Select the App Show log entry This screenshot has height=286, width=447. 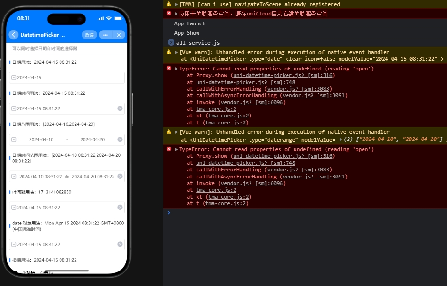(x=187, y=33)
